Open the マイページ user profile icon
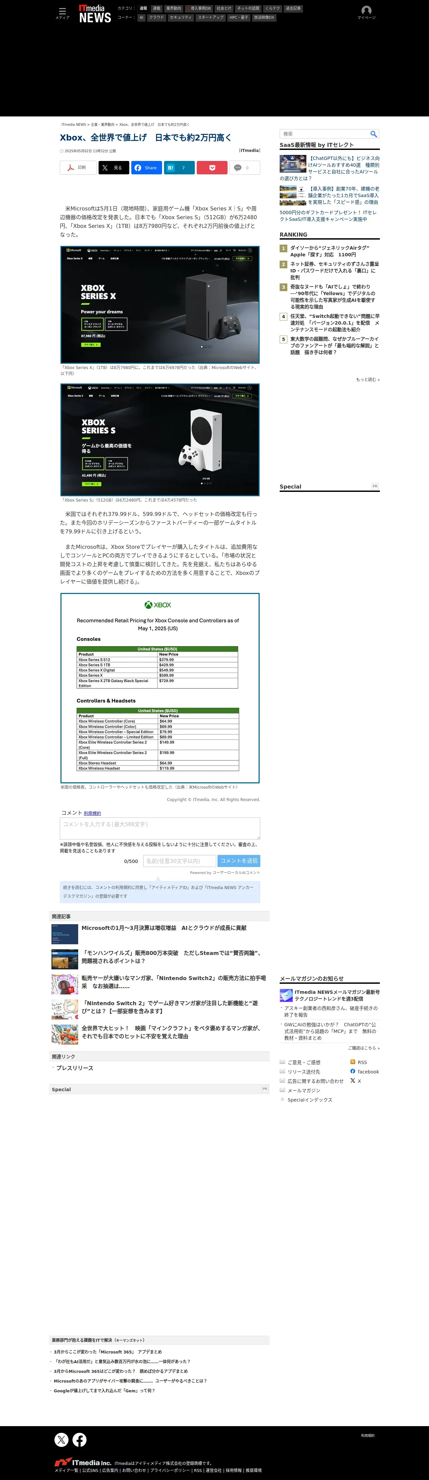429x1480 pixels. [x=366, y=10]
